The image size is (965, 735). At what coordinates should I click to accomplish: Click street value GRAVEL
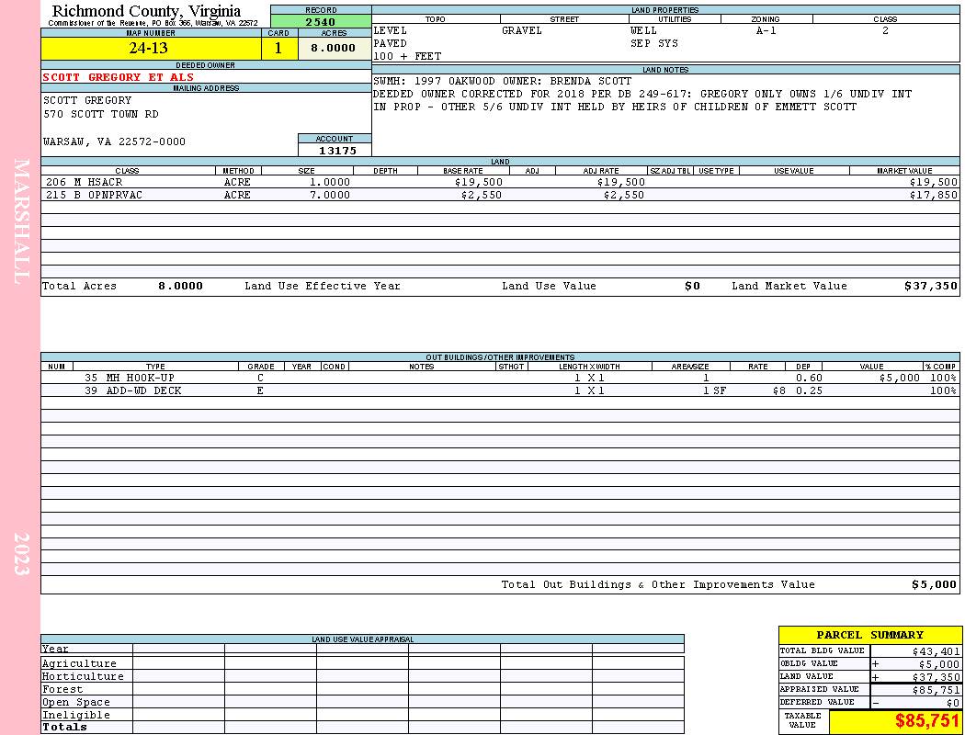point(522,30)
